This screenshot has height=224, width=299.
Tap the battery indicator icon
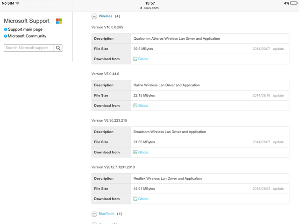294,3
